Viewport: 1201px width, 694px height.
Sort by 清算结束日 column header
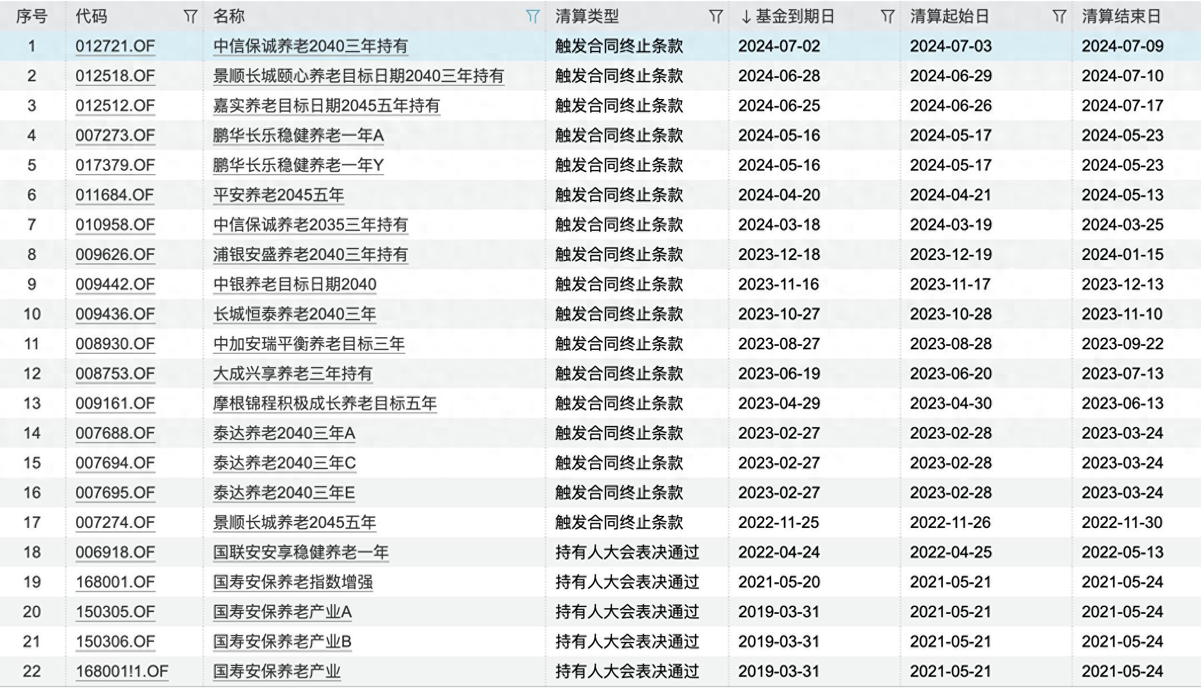point(1121,17)
